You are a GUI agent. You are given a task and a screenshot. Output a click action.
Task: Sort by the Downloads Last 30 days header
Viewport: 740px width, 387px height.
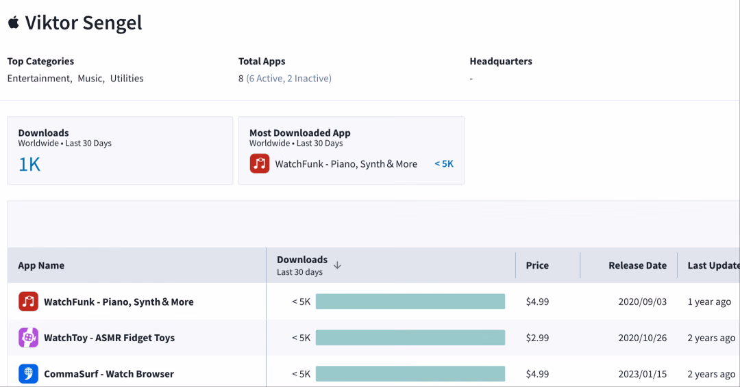302,265
